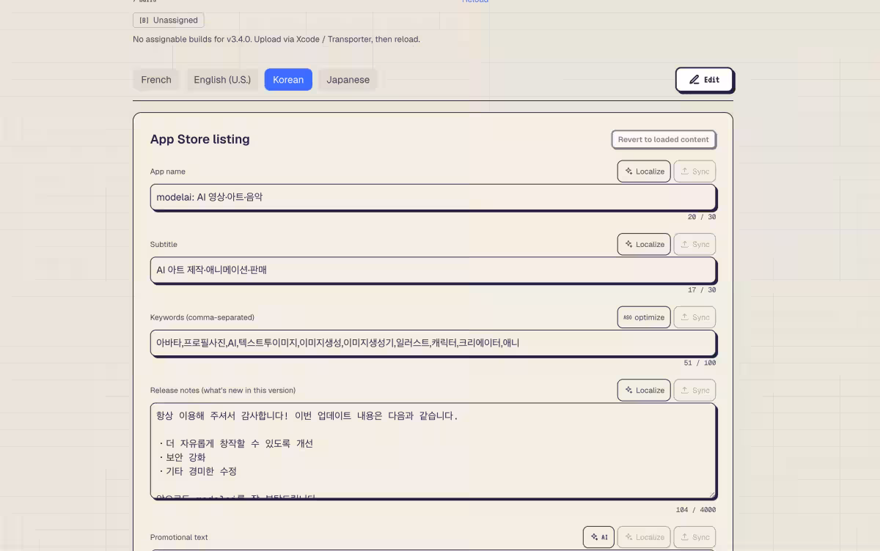Click the Edit button
Image resolution: width=880 pixels, height=551 pixels.
point(704,80)
